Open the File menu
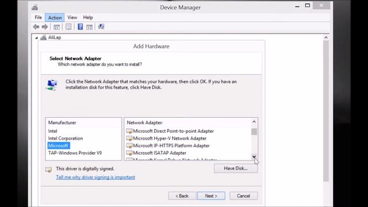The image size is (368, 207). pyautogui.click(x=39, y=18)
